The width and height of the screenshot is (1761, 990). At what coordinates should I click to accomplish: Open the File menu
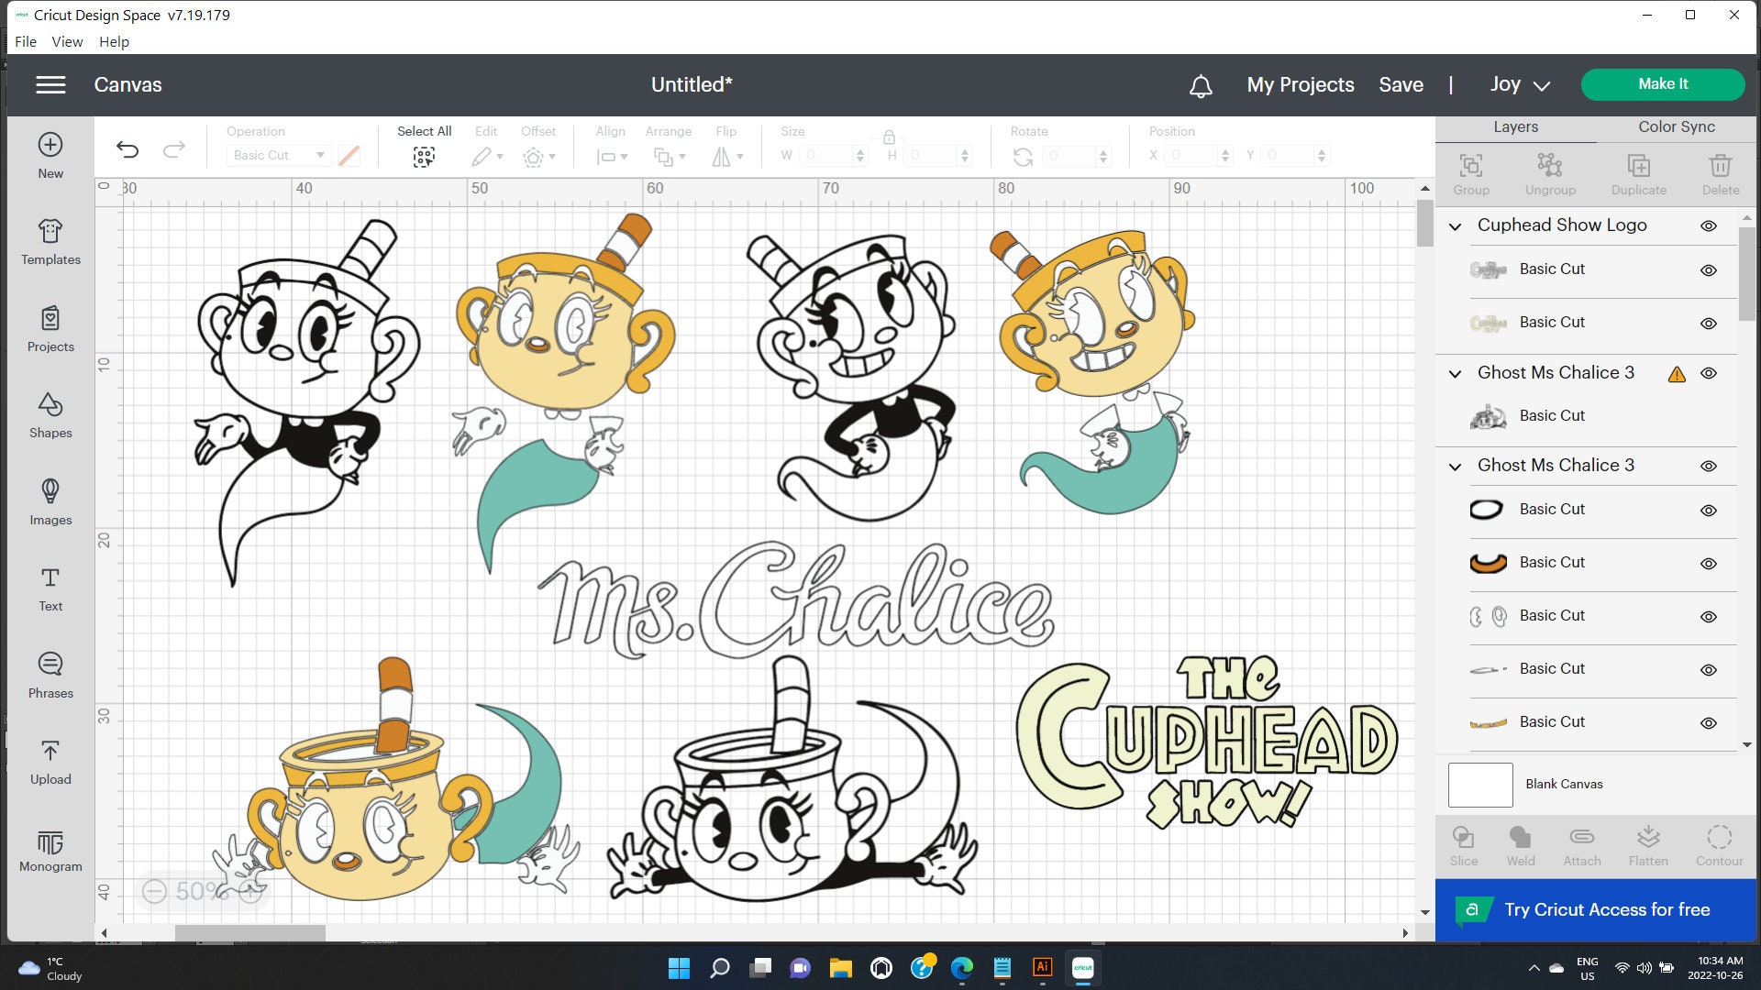pos(26,41)
